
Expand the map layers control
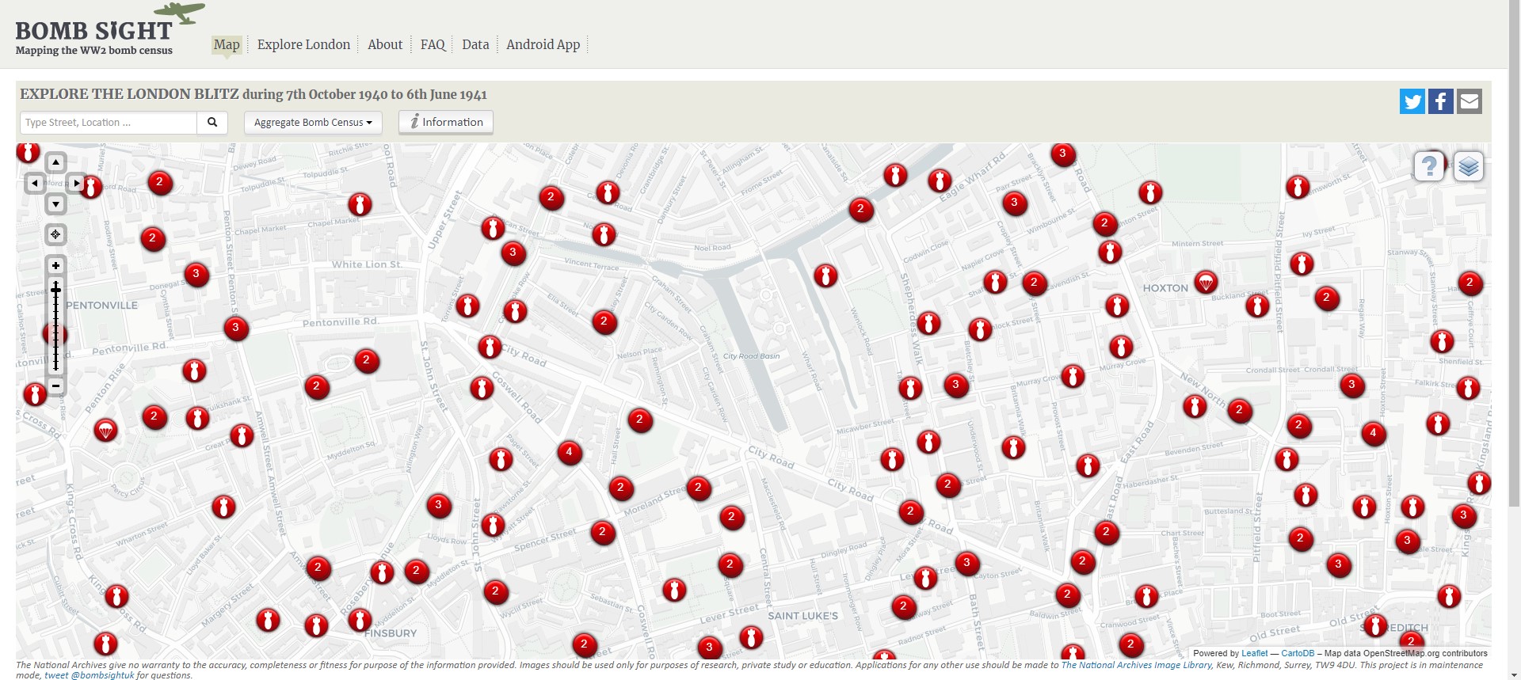click(1468, 167)
